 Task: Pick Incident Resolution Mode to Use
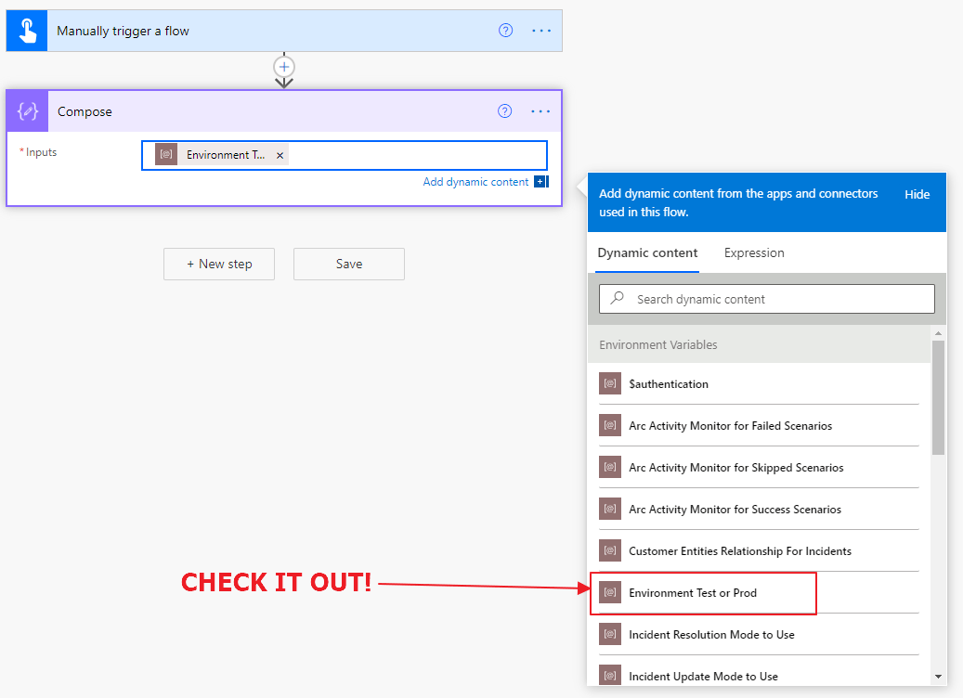(x=711, y=635)
